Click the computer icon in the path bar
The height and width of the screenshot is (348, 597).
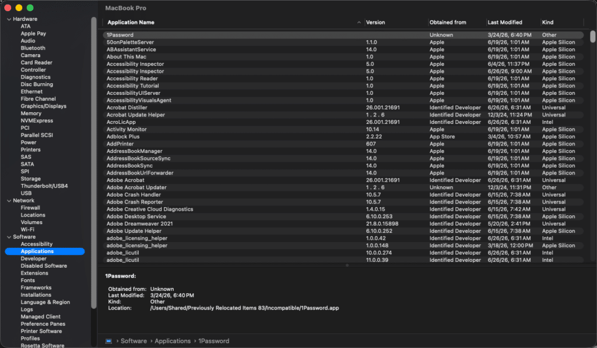coord(108,341)
